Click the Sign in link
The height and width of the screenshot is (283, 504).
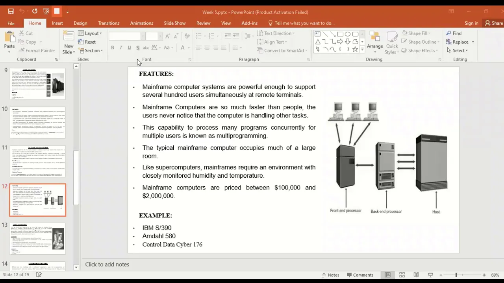click(471, 23)
